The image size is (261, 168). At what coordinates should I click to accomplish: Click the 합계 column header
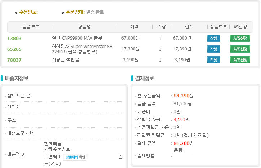(x=189, y=27)
